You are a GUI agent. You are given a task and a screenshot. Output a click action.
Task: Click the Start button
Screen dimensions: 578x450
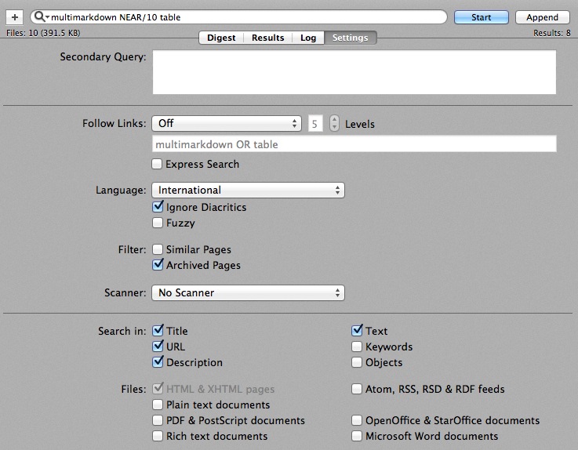(481, 17)
